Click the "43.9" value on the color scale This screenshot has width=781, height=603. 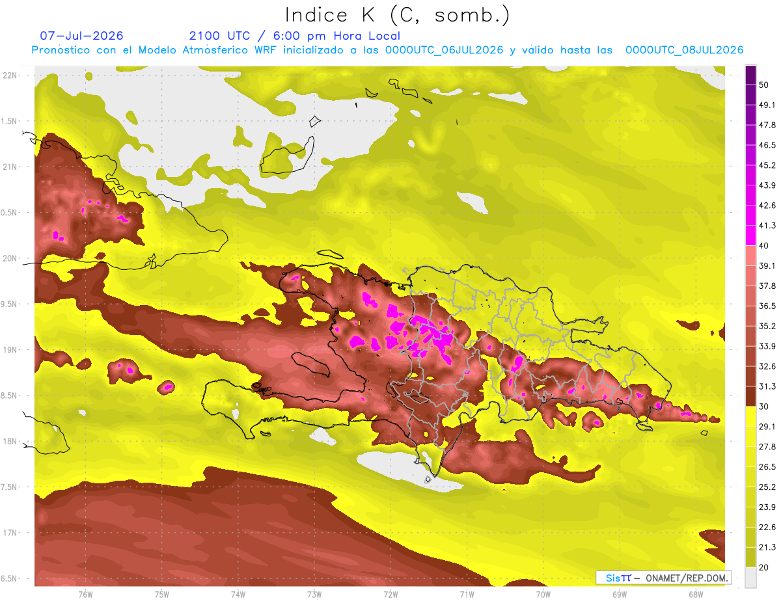(767, 185)
